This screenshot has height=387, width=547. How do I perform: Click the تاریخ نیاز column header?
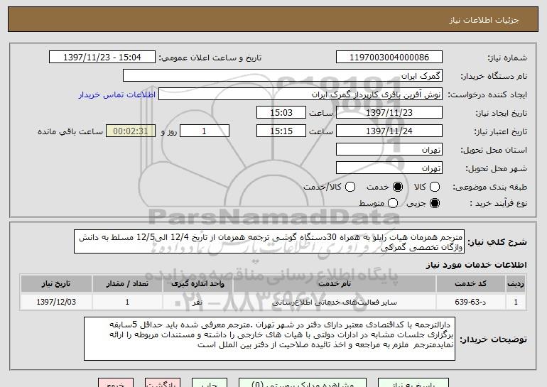click(x=56, y=284)
